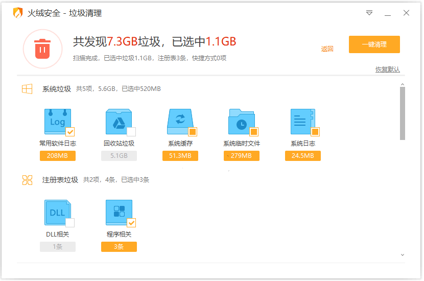Toggle the 系统日志 partial checkbox
This screenshot has width=424, height=281.
coord(315,132)
